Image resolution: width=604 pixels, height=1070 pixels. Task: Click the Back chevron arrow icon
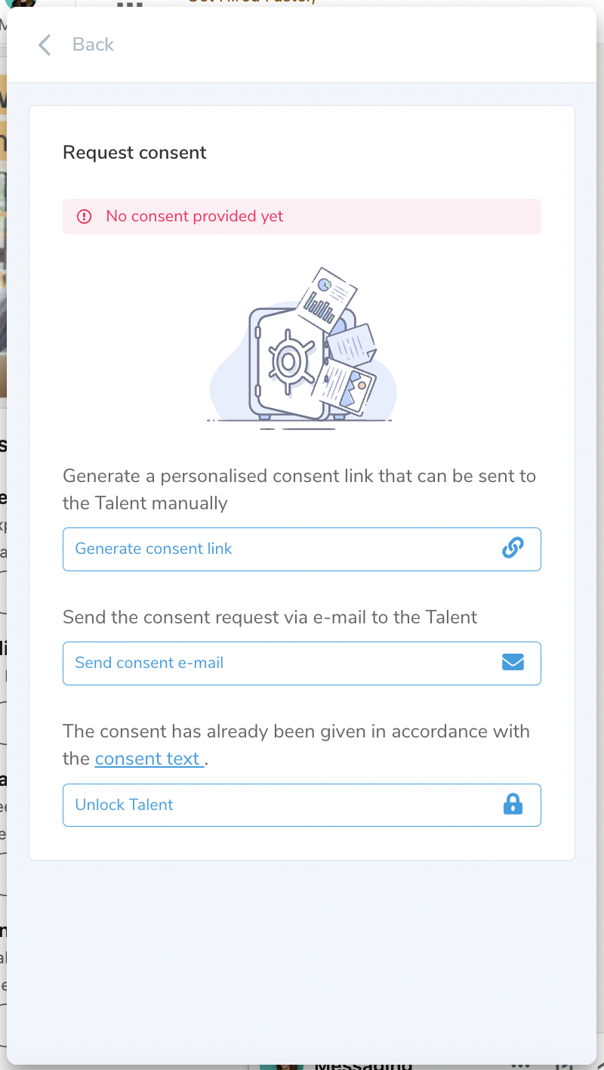click(45, 45)
